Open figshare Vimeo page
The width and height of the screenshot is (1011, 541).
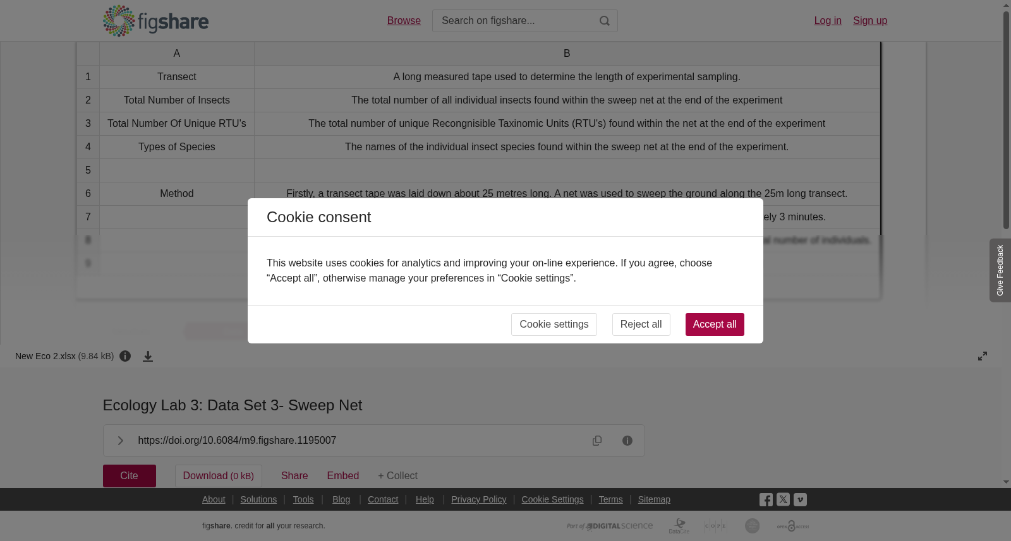800,499
